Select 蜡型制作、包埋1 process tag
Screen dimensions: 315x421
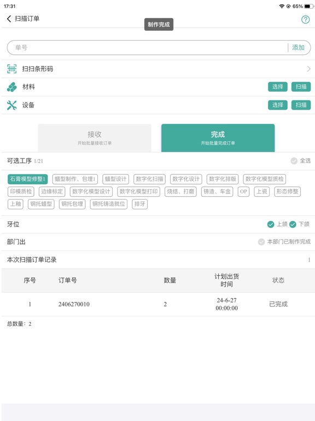[75, 179]
